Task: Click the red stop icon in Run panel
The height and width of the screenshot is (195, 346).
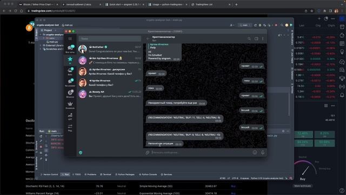Action: (41, 147)
